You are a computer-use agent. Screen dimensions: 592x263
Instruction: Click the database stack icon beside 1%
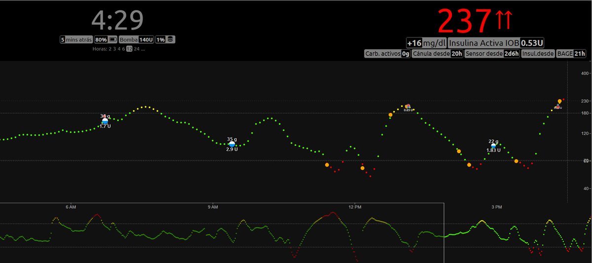[x=170, y=39]
